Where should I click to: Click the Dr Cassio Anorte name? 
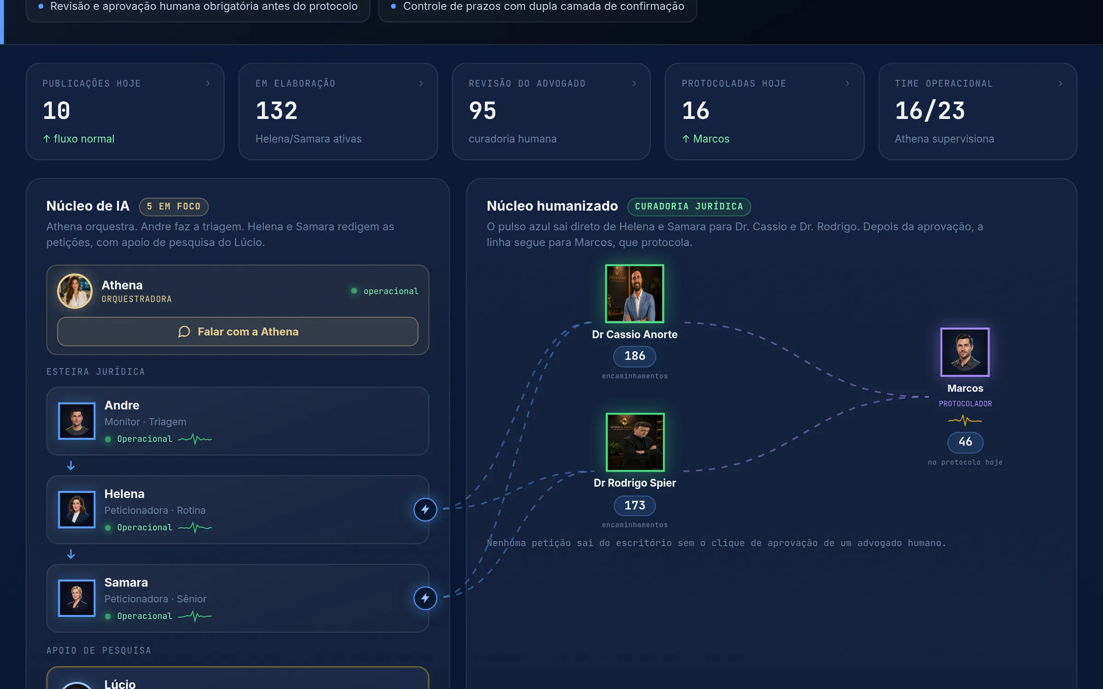[635, 334]
